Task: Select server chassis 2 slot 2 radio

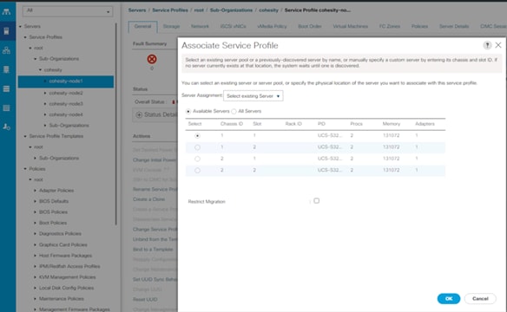Action: [x=197, y=171]
